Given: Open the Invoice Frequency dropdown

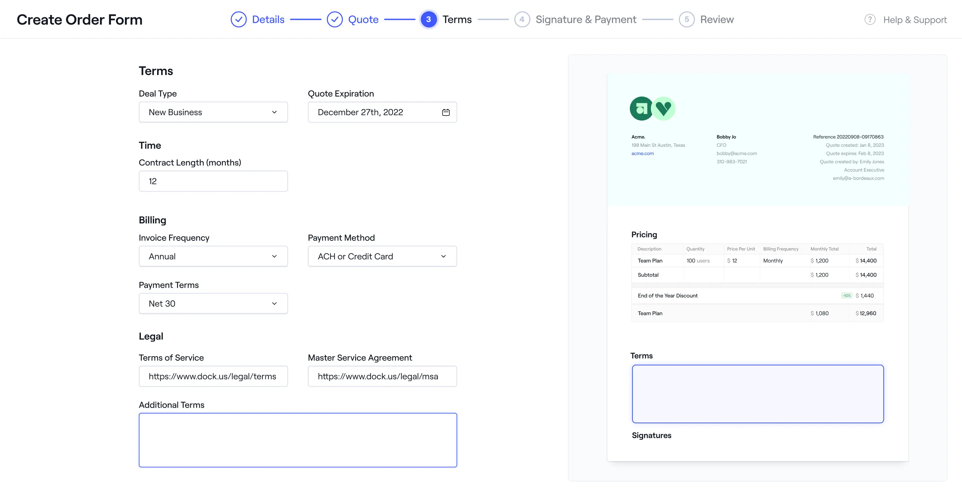Looking at the screenshot, I should [x=213, y=256].
